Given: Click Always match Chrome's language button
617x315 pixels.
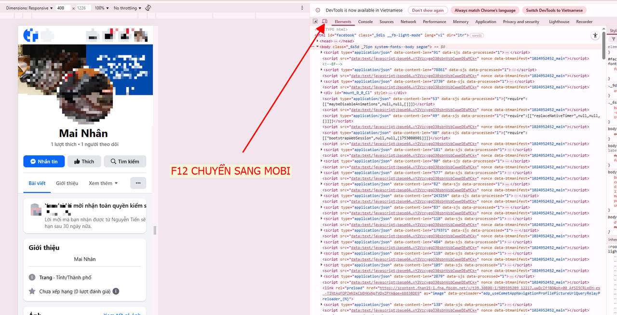Looking at the screenshot, I should pos(485,10).
